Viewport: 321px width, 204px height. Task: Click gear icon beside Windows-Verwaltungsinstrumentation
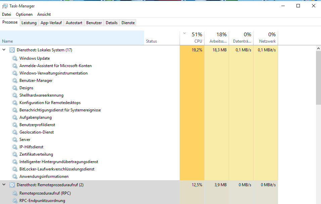14,73
